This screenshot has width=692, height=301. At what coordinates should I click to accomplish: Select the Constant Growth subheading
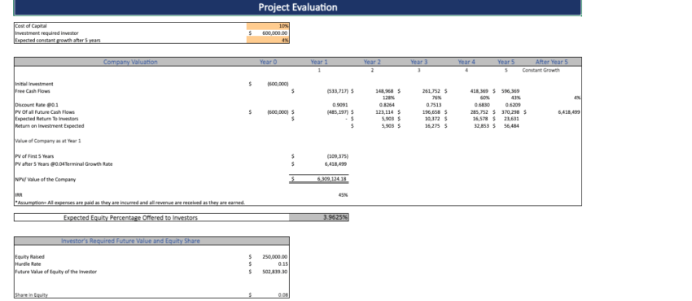tap(541, 70)
